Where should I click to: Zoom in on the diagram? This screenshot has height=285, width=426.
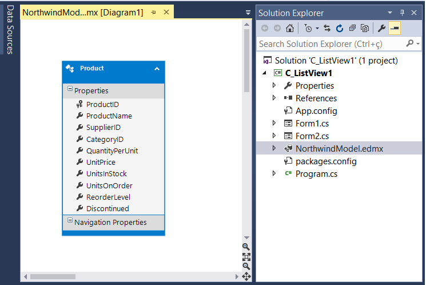click(x=246, y=247)
